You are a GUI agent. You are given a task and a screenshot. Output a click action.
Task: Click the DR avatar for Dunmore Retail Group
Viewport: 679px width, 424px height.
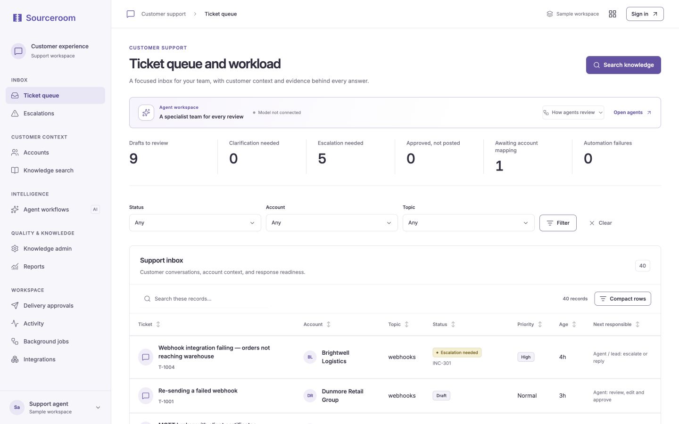[310, 396]
